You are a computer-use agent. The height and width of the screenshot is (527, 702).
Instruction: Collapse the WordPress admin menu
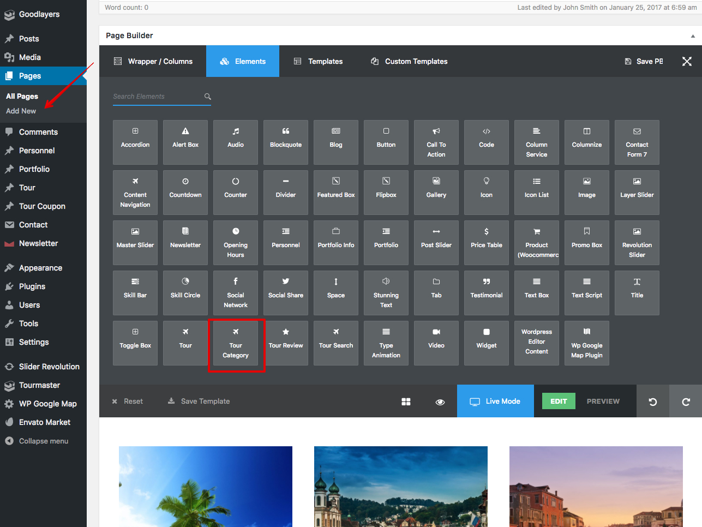pyautogui.click(x=43, y=441)
